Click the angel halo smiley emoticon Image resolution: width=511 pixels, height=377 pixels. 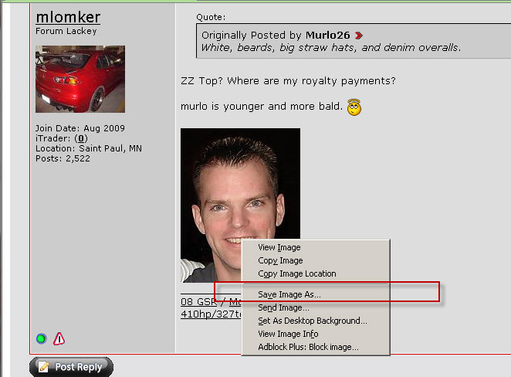pyautogui.click(x=354, y=107)
